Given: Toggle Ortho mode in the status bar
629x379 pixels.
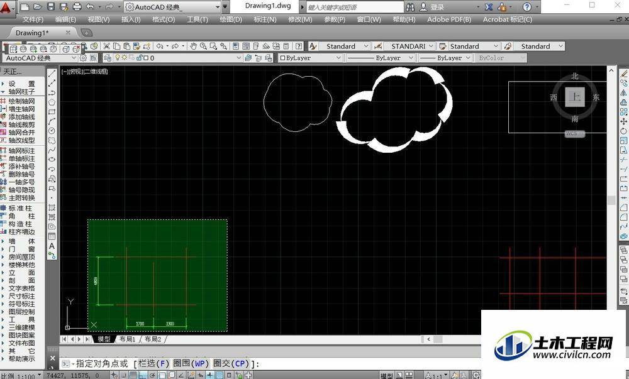Looking at the screenshot, I should pyautogui.click(x=143, y=375).
